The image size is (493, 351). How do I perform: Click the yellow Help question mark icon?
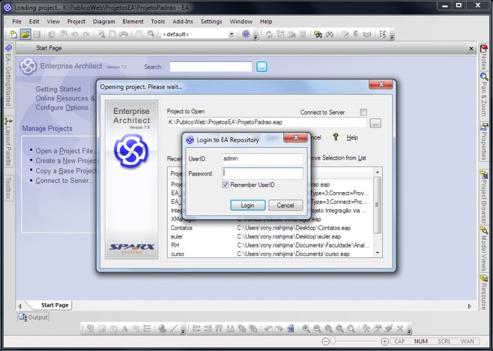point(336,137)
